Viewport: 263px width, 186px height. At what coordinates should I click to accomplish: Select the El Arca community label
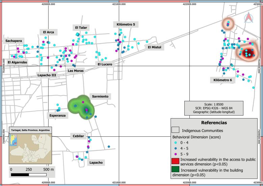point(49,32)
